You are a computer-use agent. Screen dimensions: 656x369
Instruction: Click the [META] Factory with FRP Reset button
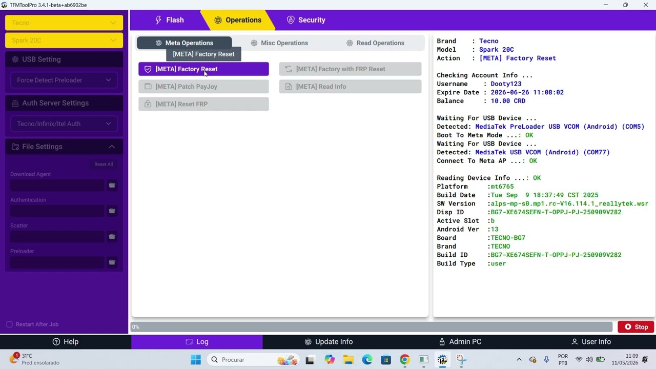(x=350, y=69)
